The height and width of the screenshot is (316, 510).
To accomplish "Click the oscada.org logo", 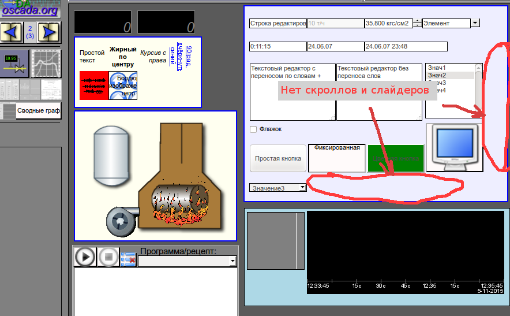I will tap(30, 8).
